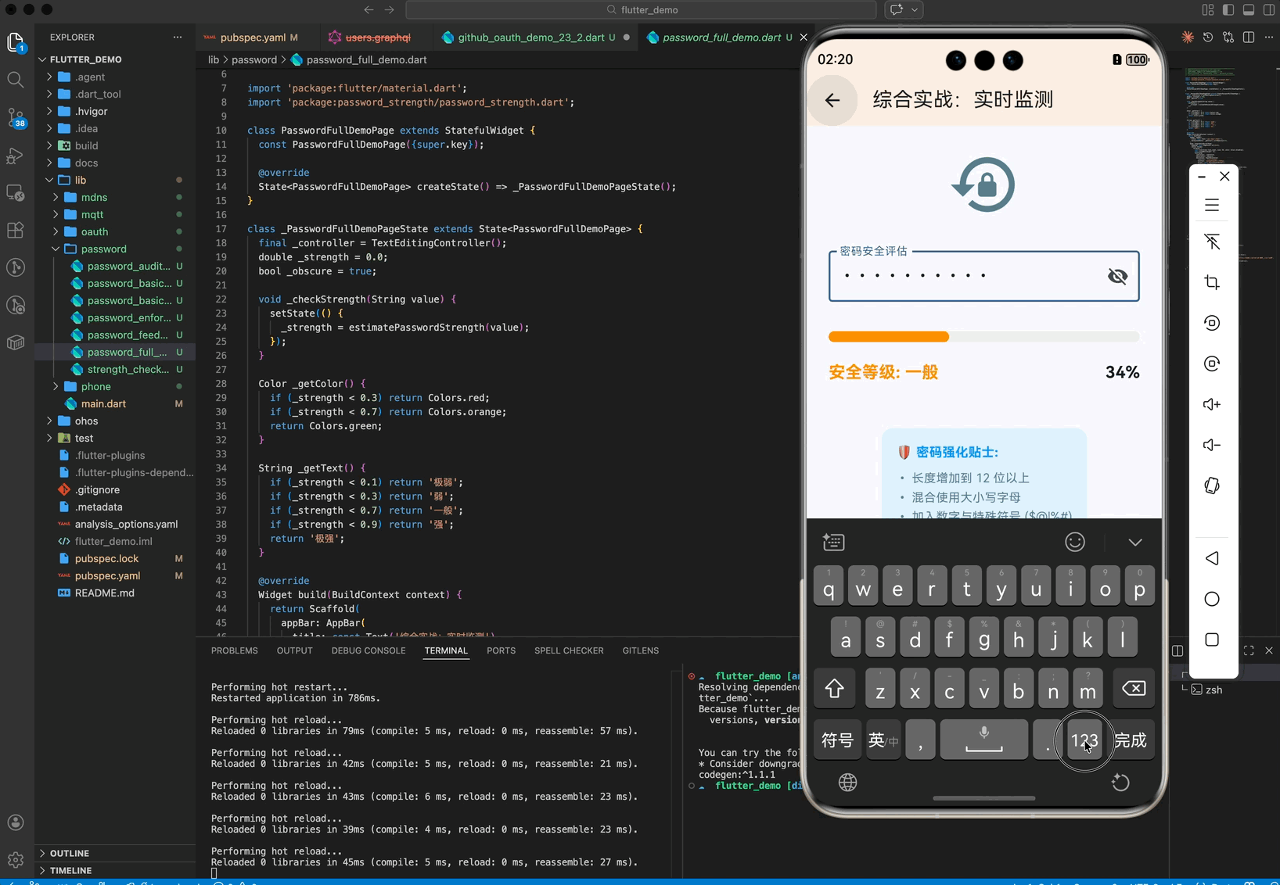Click the phone home indicator bar
Screen dimensions: 1280x885
tap(983, 798)
